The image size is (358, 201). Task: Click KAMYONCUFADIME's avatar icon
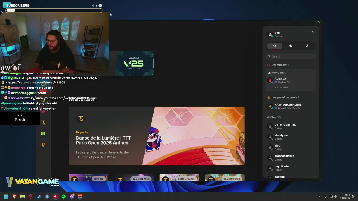[x=270, y=106]
